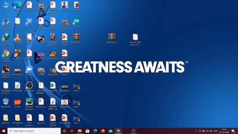
Task: Open the part 1 video file
Action: (x=76, y=104)
